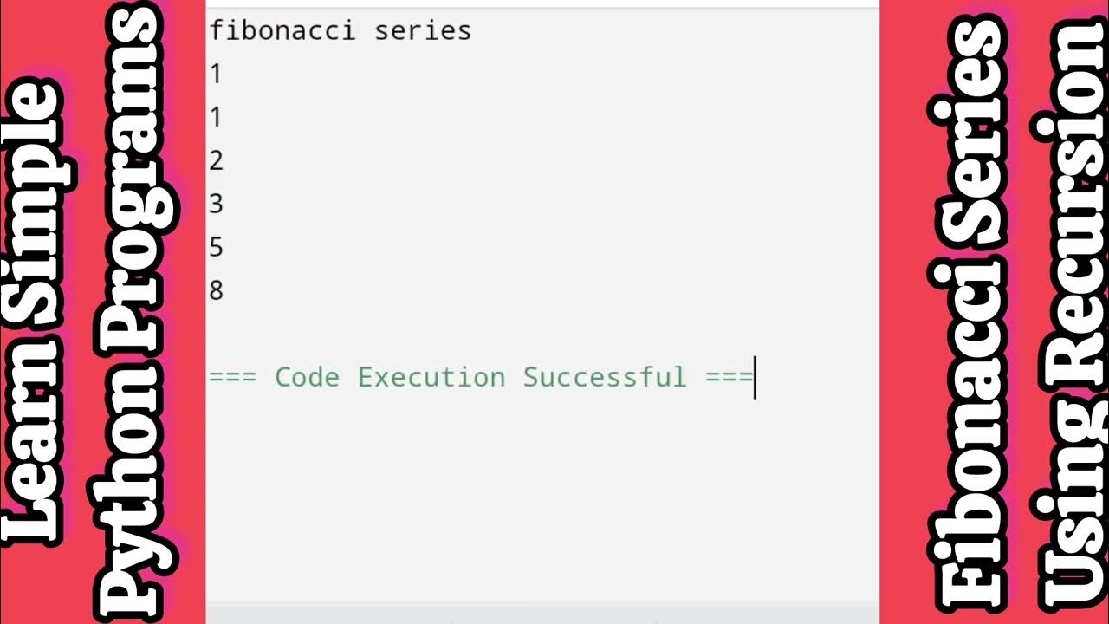
Task: Click the second '1' output line
Action: coord(216,118)
